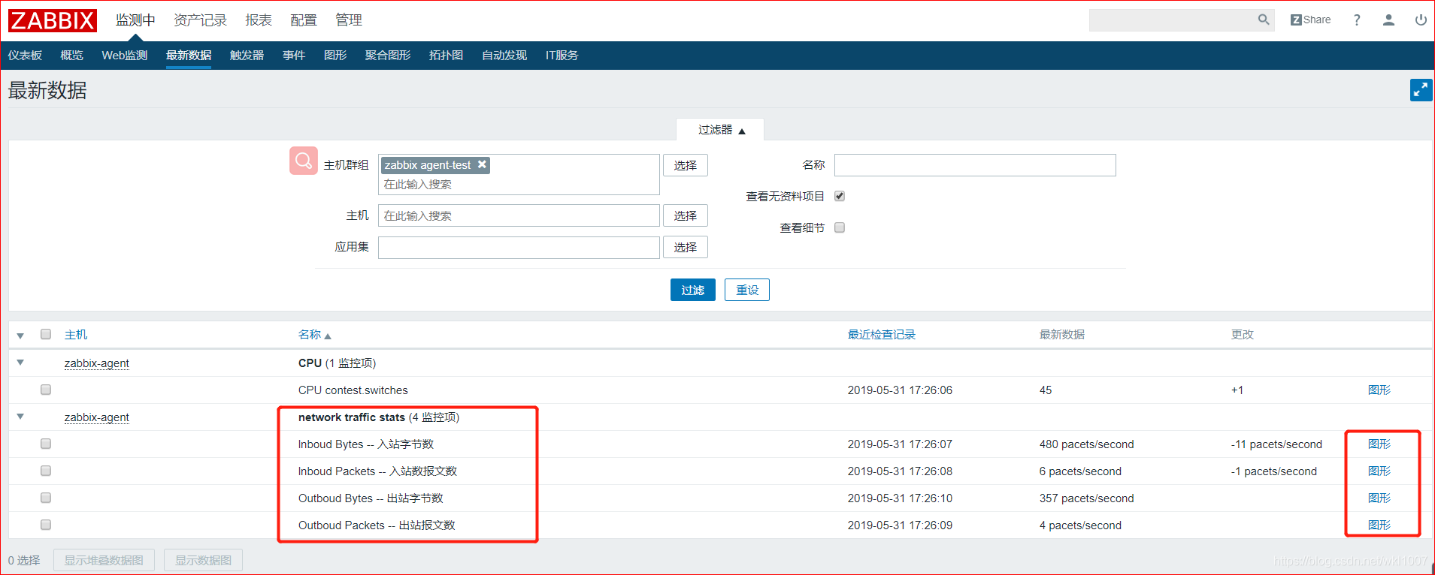1435x575 pixels.
Task: Toggle the select-all checkbox in table header
Action: 46,334
